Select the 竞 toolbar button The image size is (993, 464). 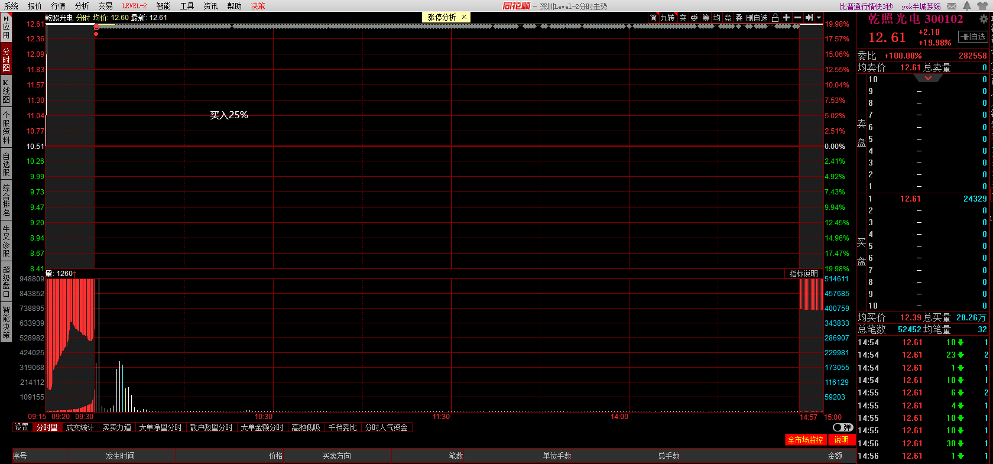point(728,18)
